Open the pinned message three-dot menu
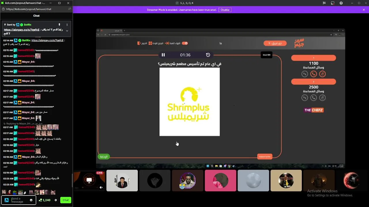This screenshot has height=207, width=369. (x=67, y=25)
